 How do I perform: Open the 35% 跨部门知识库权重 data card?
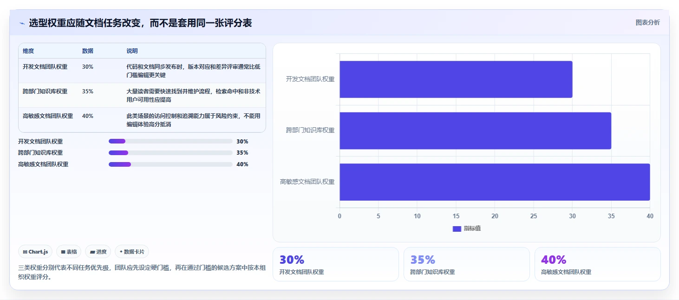coord(466,264)
